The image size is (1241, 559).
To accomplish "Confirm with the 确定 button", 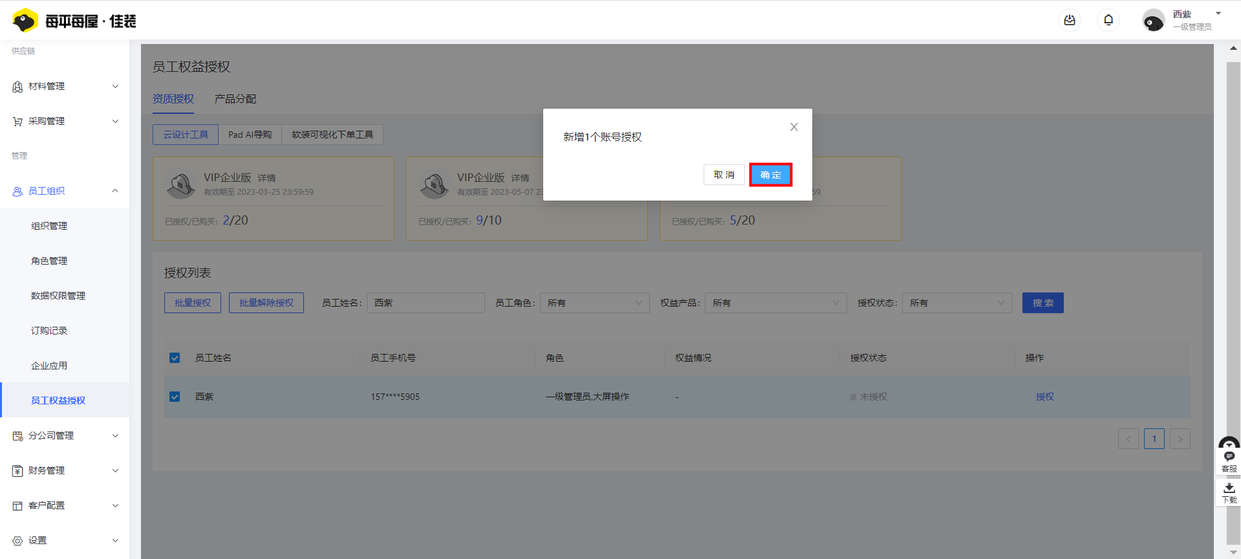I will 771,175.
